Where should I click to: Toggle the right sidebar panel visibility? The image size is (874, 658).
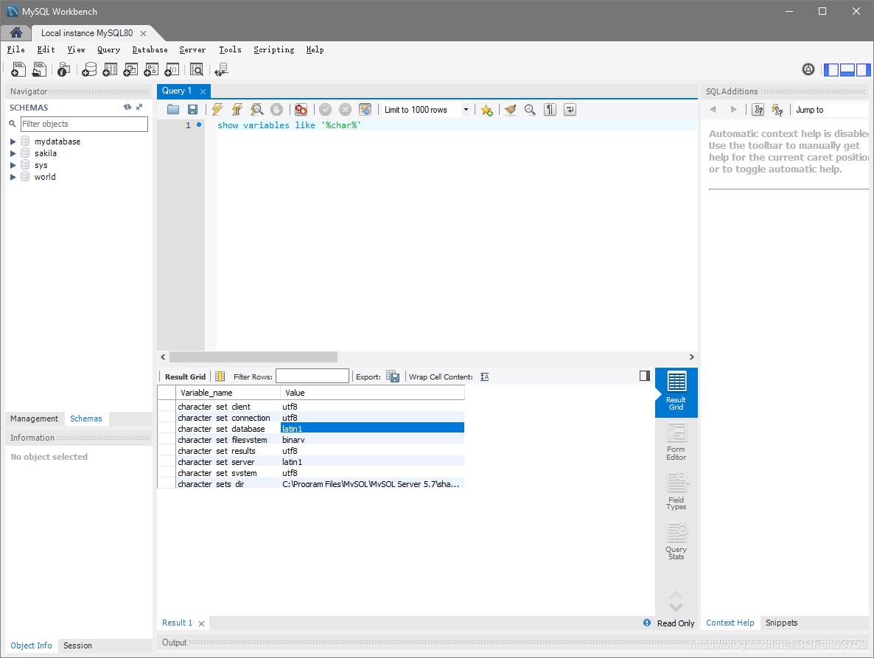864,70
